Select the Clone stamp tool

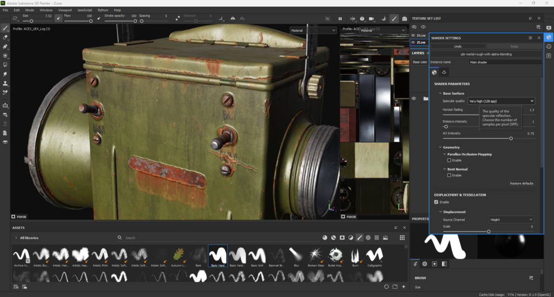[x=5, y=83]
